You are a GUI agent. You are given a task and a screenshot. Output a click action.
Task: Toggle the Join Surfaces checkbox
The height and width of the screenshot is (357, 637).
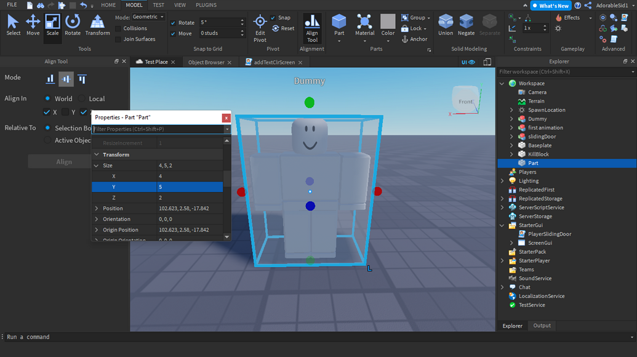[x=118, y=39]
